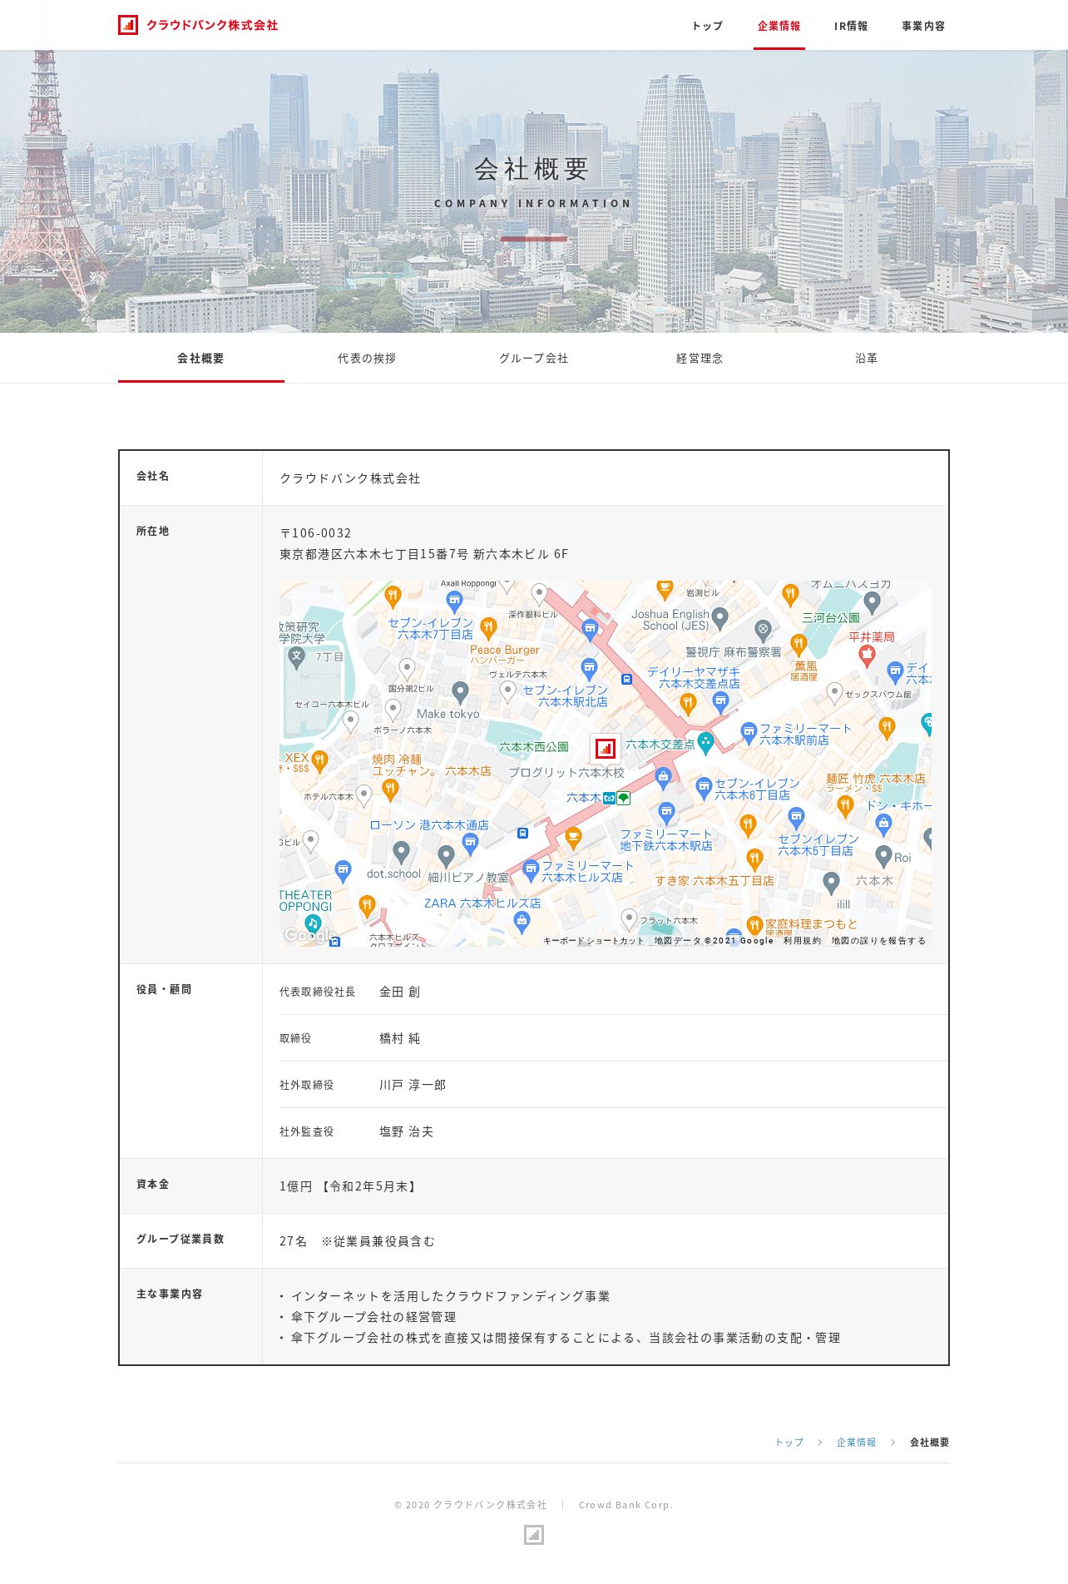Click the Crowd Bank logo in header
1068x1584 pixels.
tap(198, 25)
